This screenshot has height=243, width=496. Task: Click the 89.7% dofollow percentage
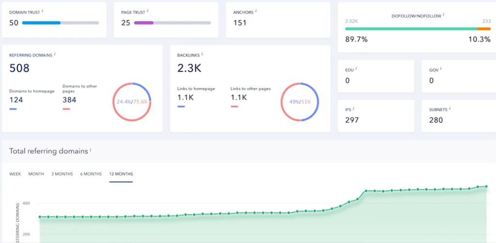click(x=356, y=40)
